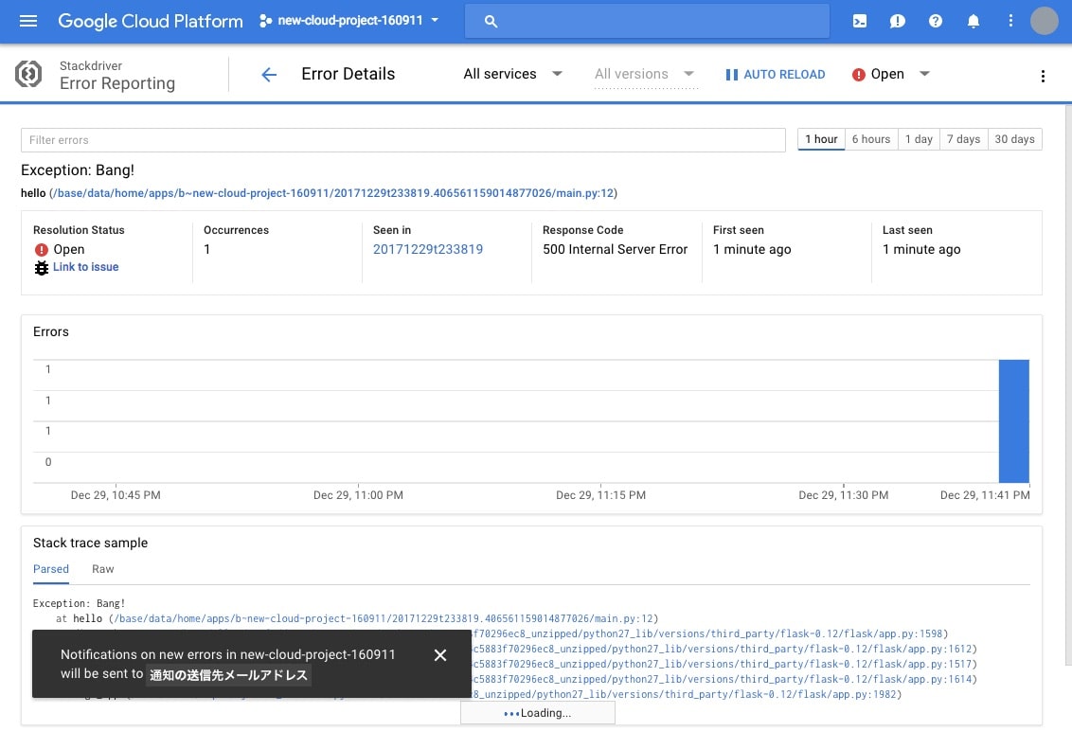Image resolution: width=1072 pixels, height=731 pixels.
Task: Expand the All services dropdown
Action: coord(512,74)
